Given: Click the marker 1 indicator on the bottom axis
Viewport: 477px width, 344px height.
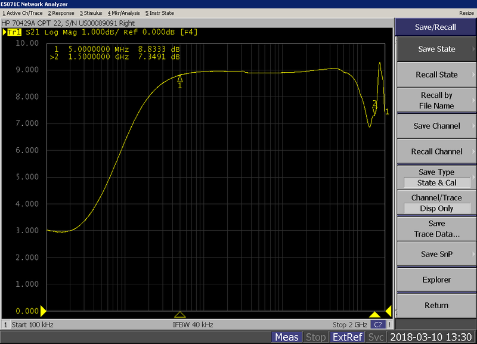Looking at the screenshot, I should (x=180, y=314).
